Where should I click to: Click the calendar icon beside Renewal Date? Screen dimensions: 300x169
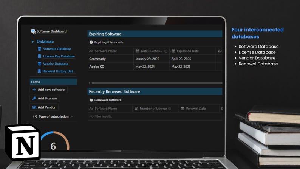[182, 109]
